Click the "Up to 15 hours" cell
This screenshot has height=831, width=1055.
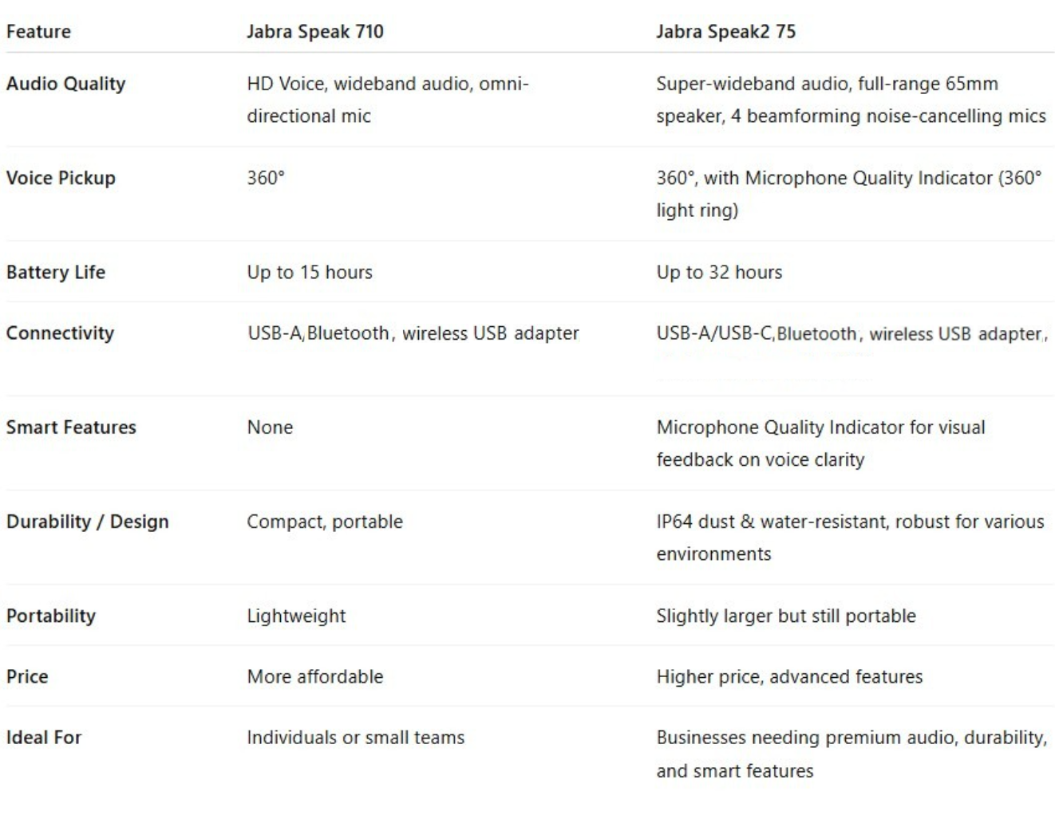tap(309, 272)
